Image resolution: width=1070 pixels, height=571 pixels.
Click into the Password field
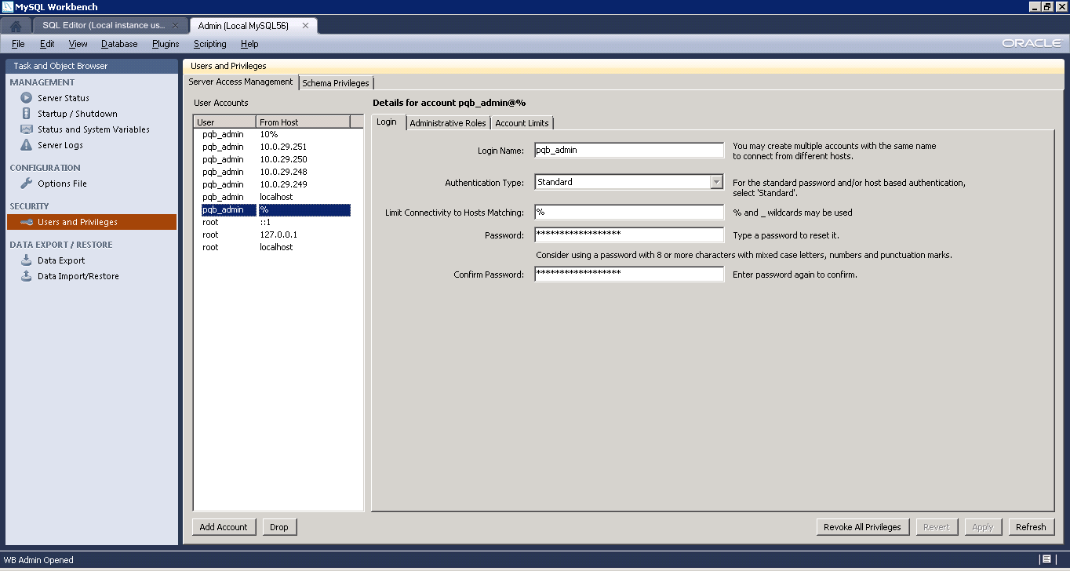[x=629, y=235]
